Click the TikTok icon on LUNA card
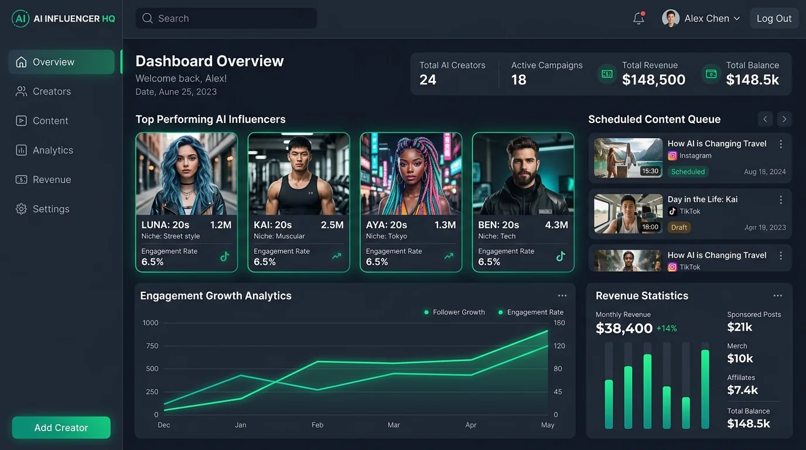 (x=224, y=256)
